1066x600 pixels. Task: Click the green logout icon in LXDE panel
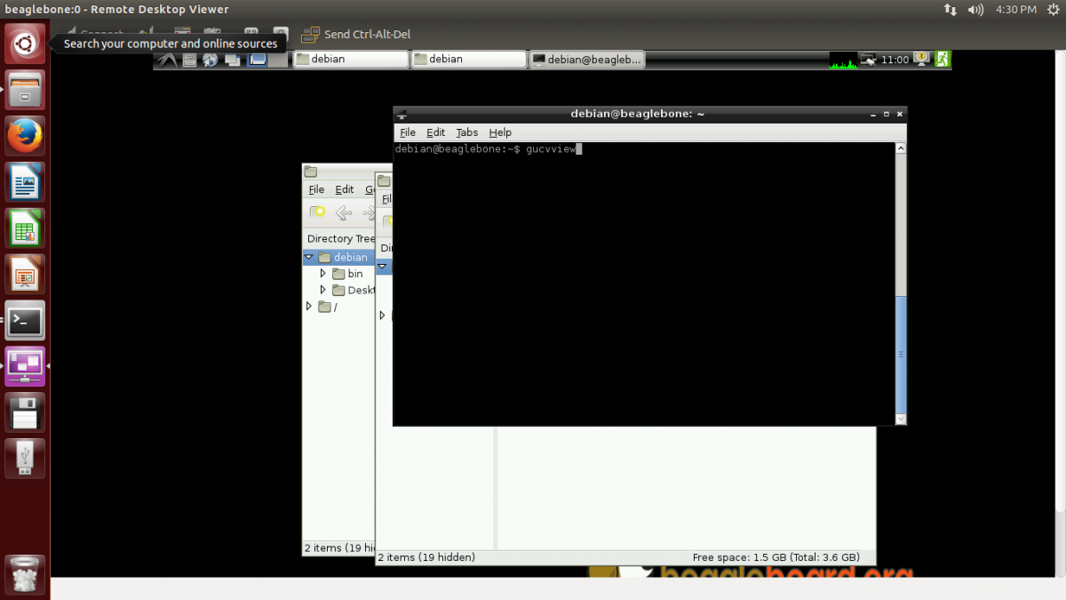[942, 59]
